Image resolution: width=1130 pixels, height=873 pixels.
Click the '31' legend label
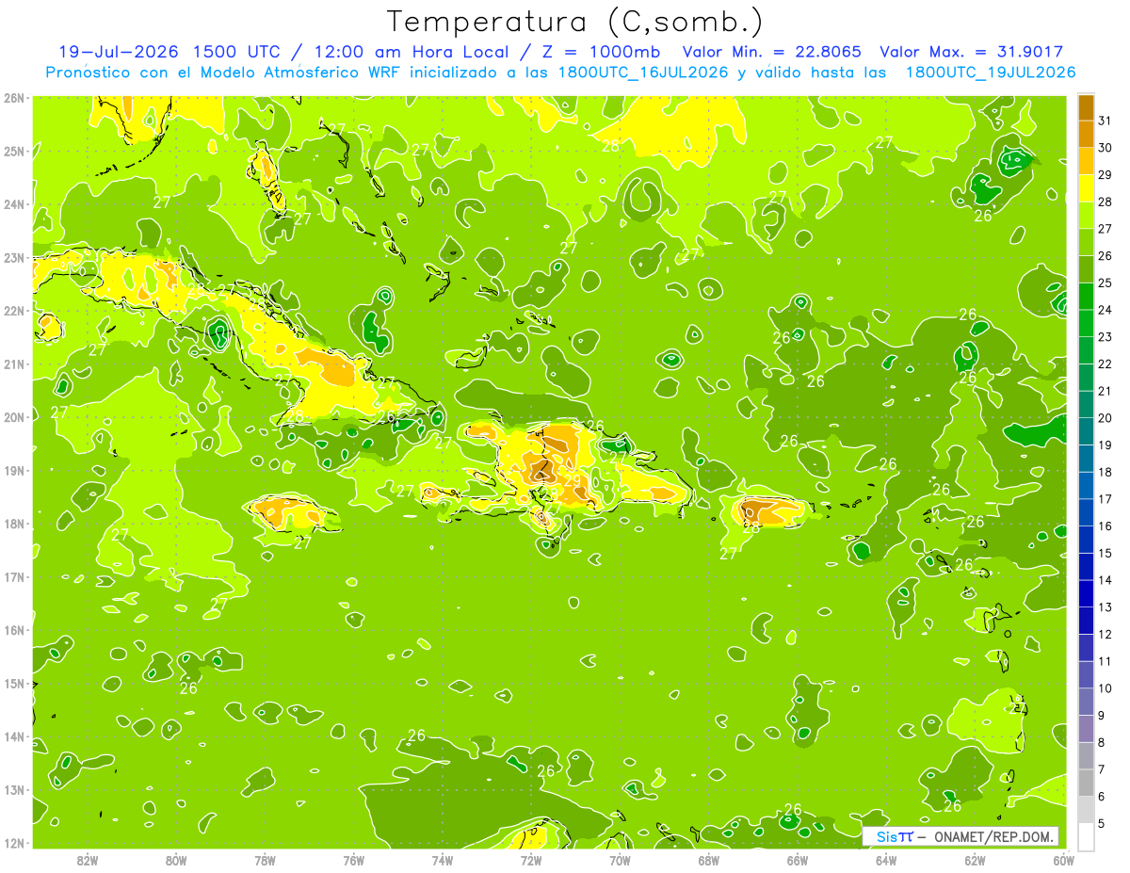pos(1105,120)
